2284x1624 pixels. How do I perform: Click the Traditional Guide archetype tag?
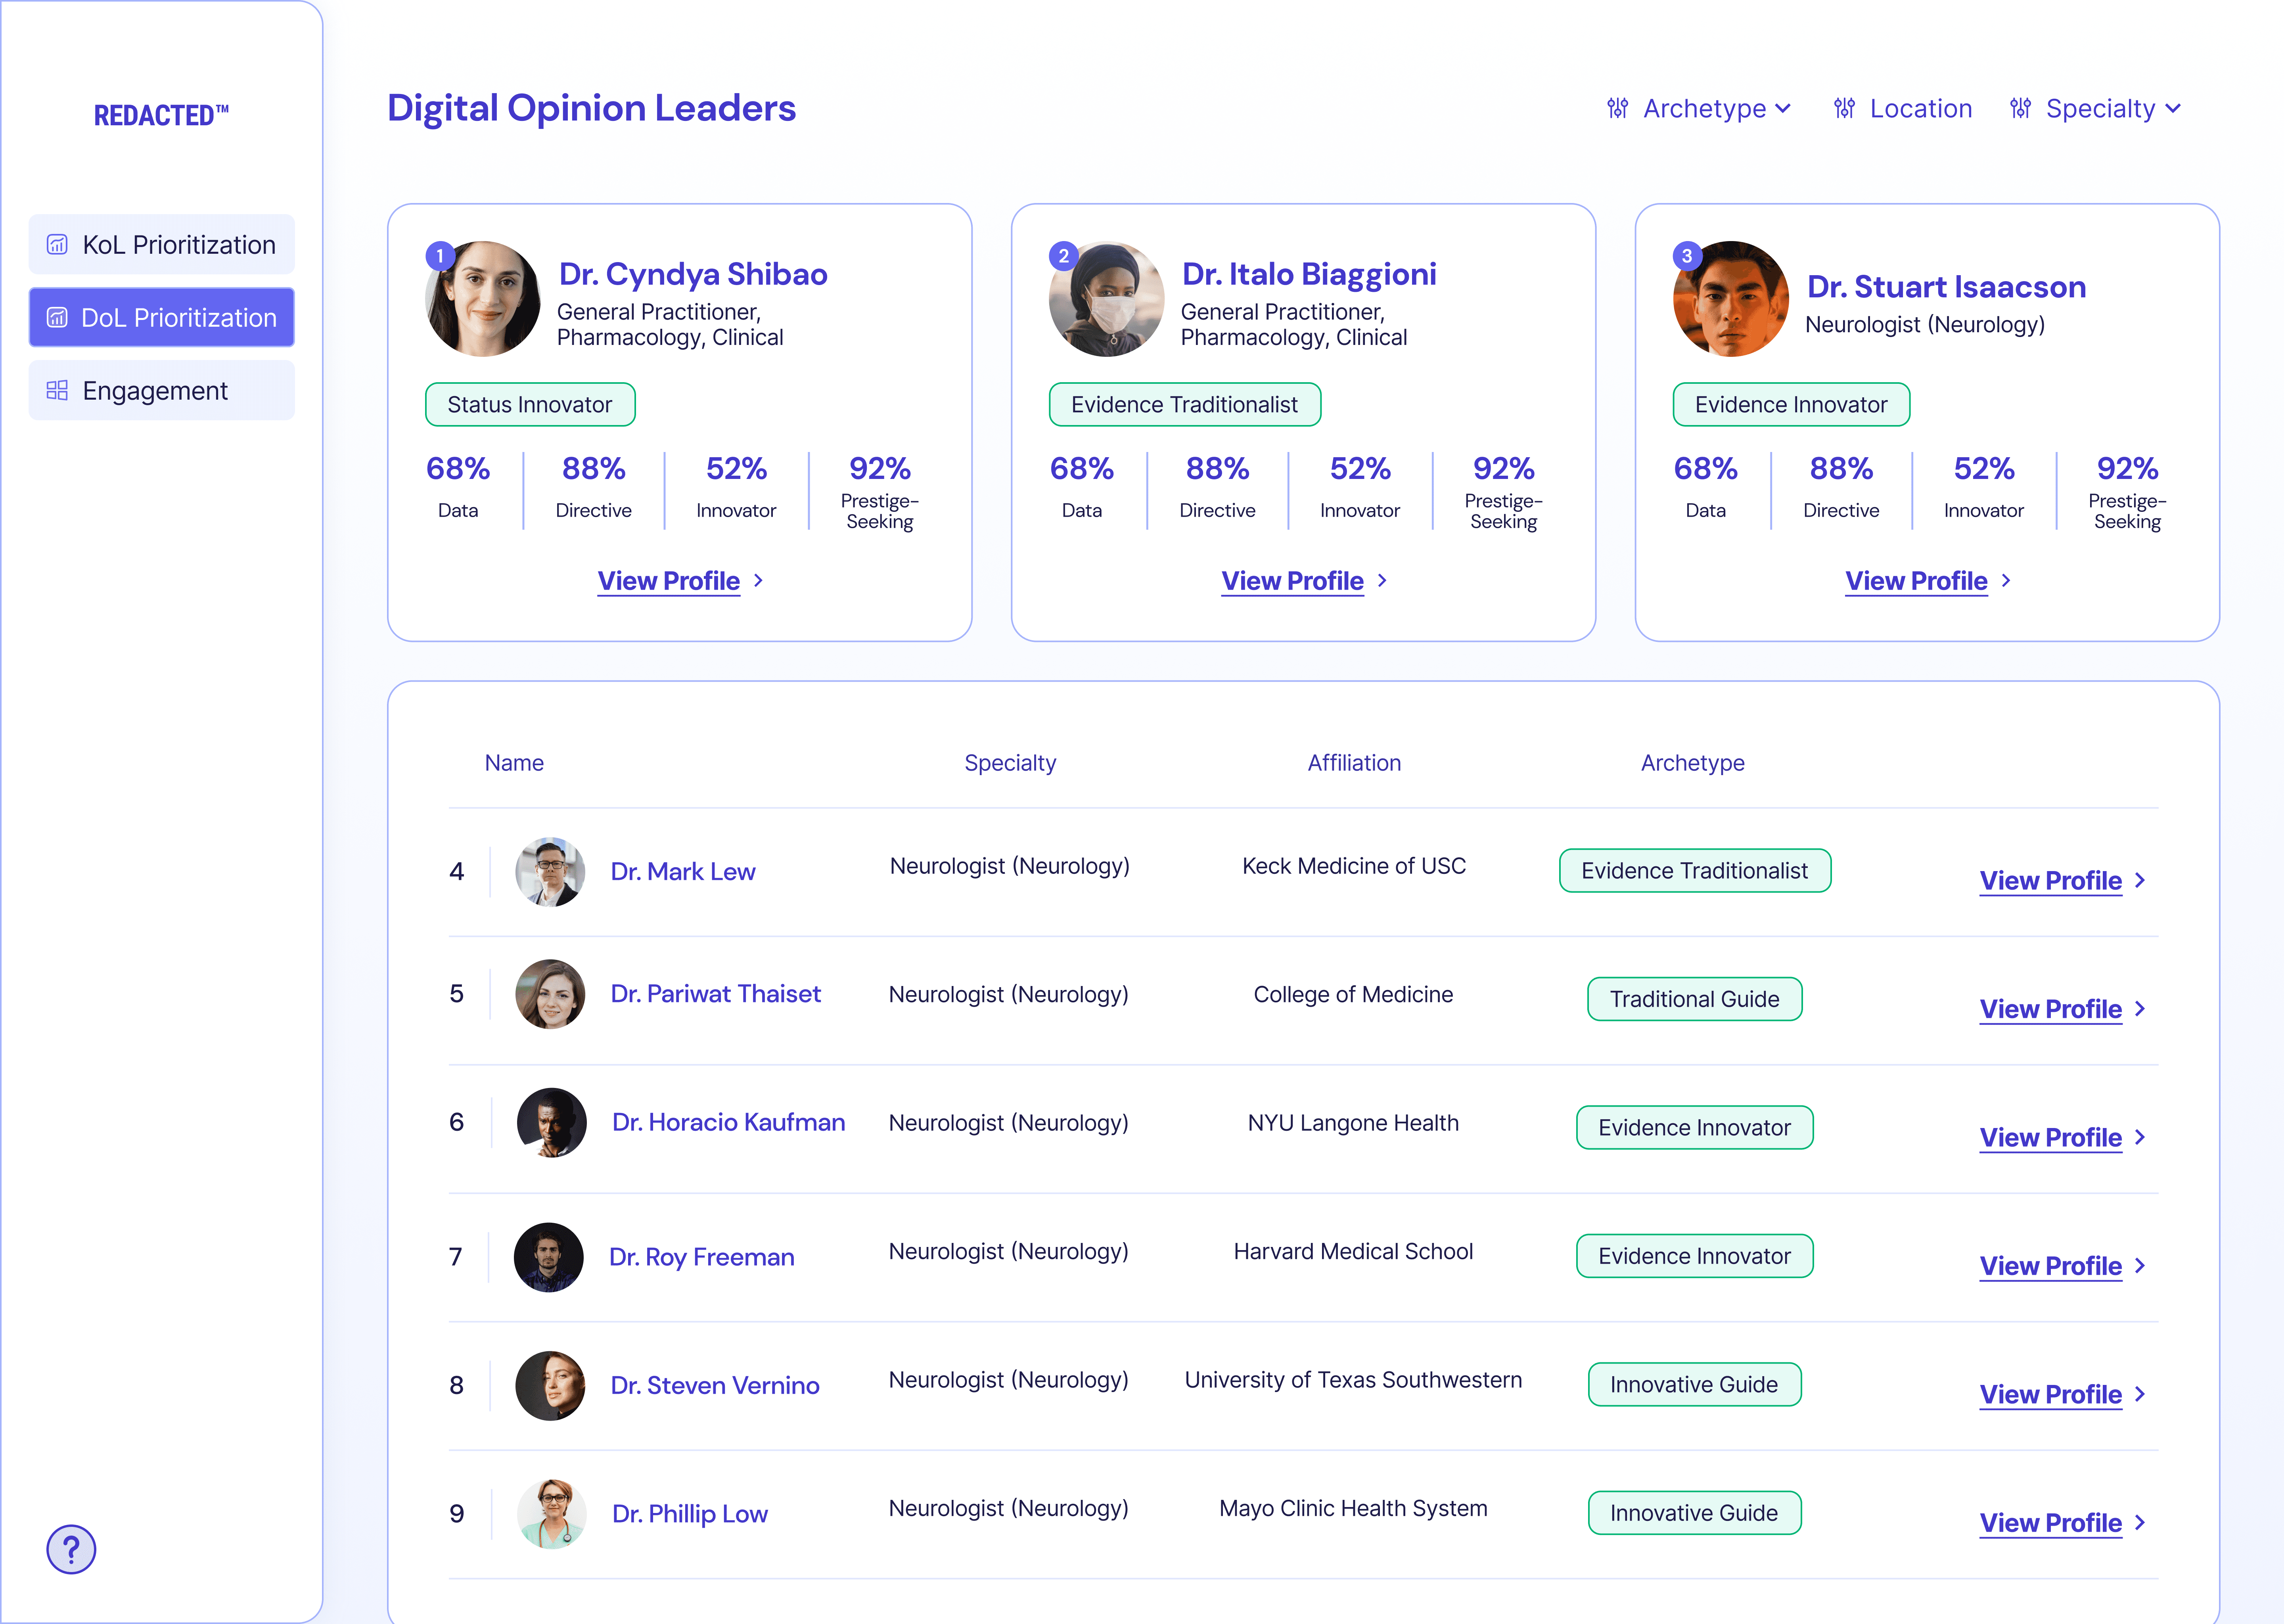point(1695,999)
